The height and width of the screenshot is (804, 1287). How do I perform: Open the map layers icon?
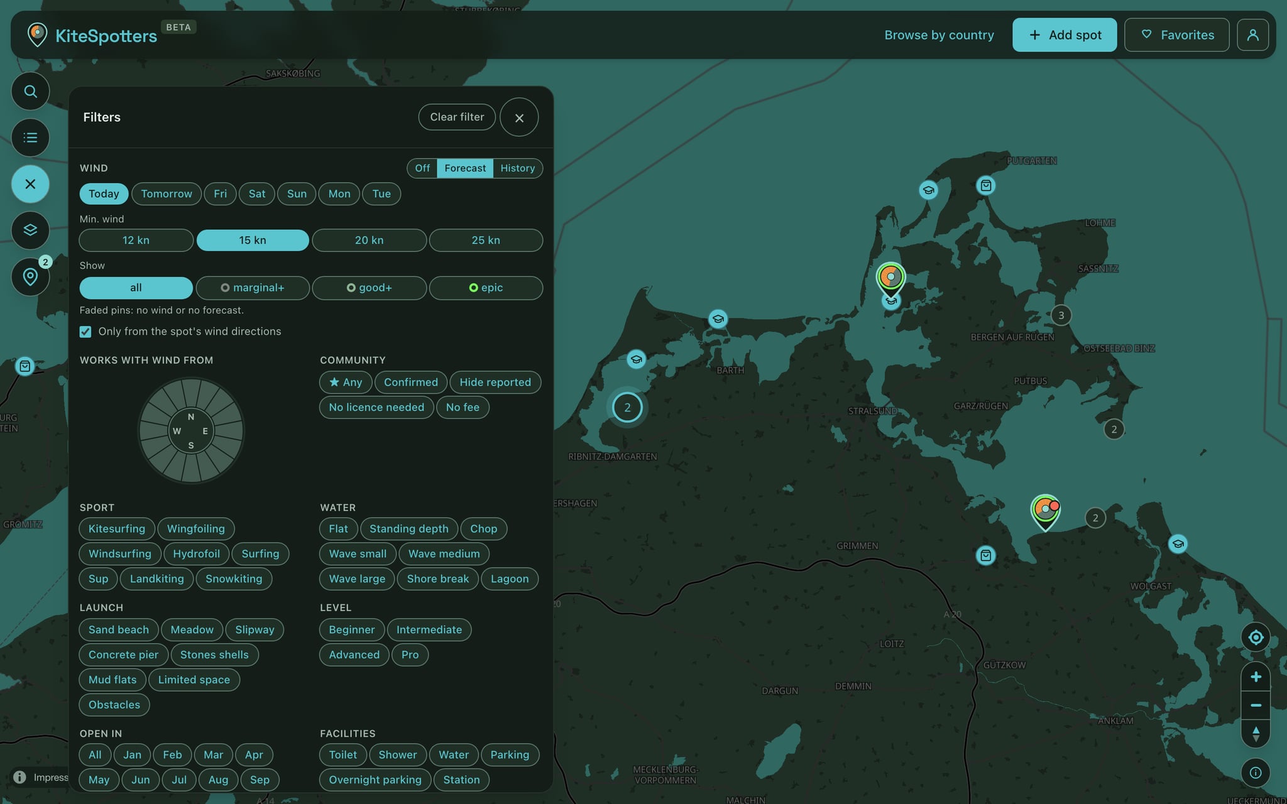(x=30, y=230)
